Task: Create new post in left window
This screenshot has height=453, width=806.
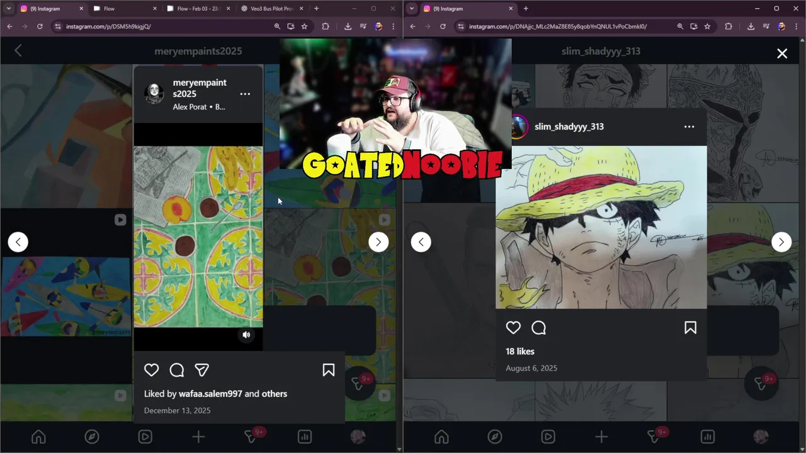Action: [x=198, y=437]
